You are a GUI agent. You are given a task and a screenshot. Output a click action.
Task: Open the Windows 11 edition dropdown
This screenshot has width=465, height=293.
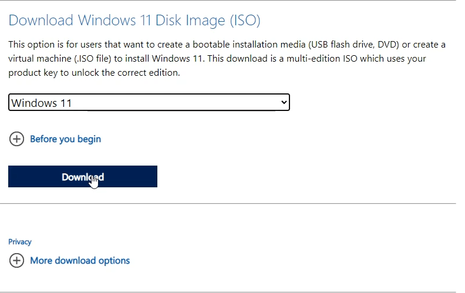point(149,102)
